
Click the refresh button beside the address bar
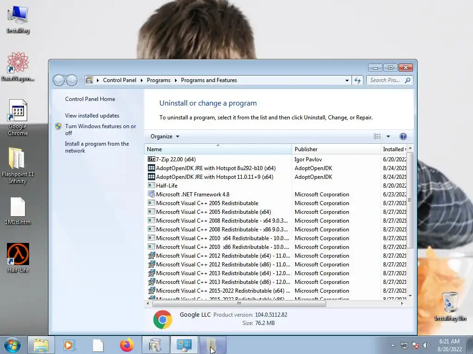358,80
